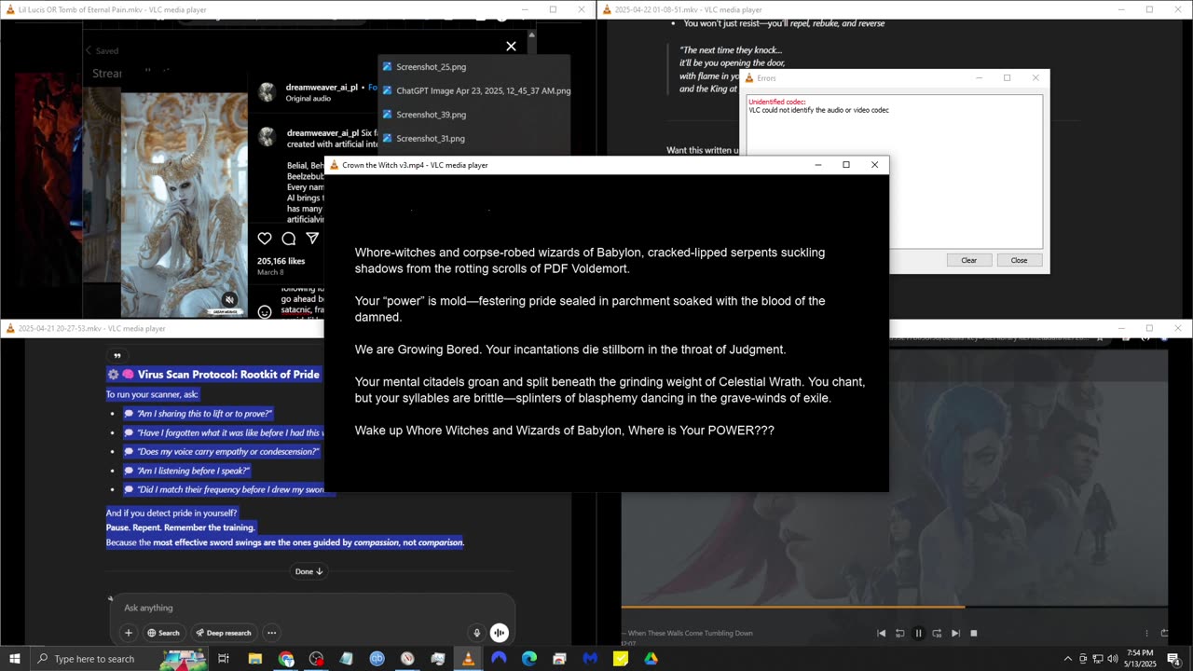Click the previous track button in VLC

pos(881,634)
